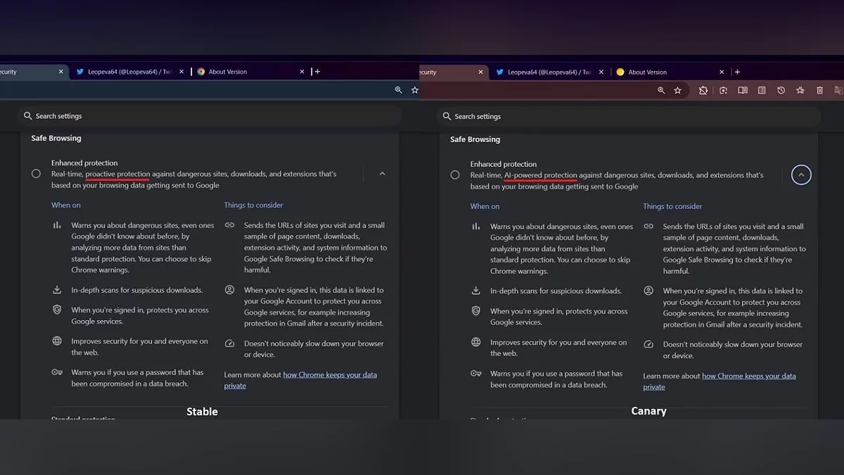
Task: Open 'how Chrome keeps your data private' link in Stable
Action: point(329,375)
